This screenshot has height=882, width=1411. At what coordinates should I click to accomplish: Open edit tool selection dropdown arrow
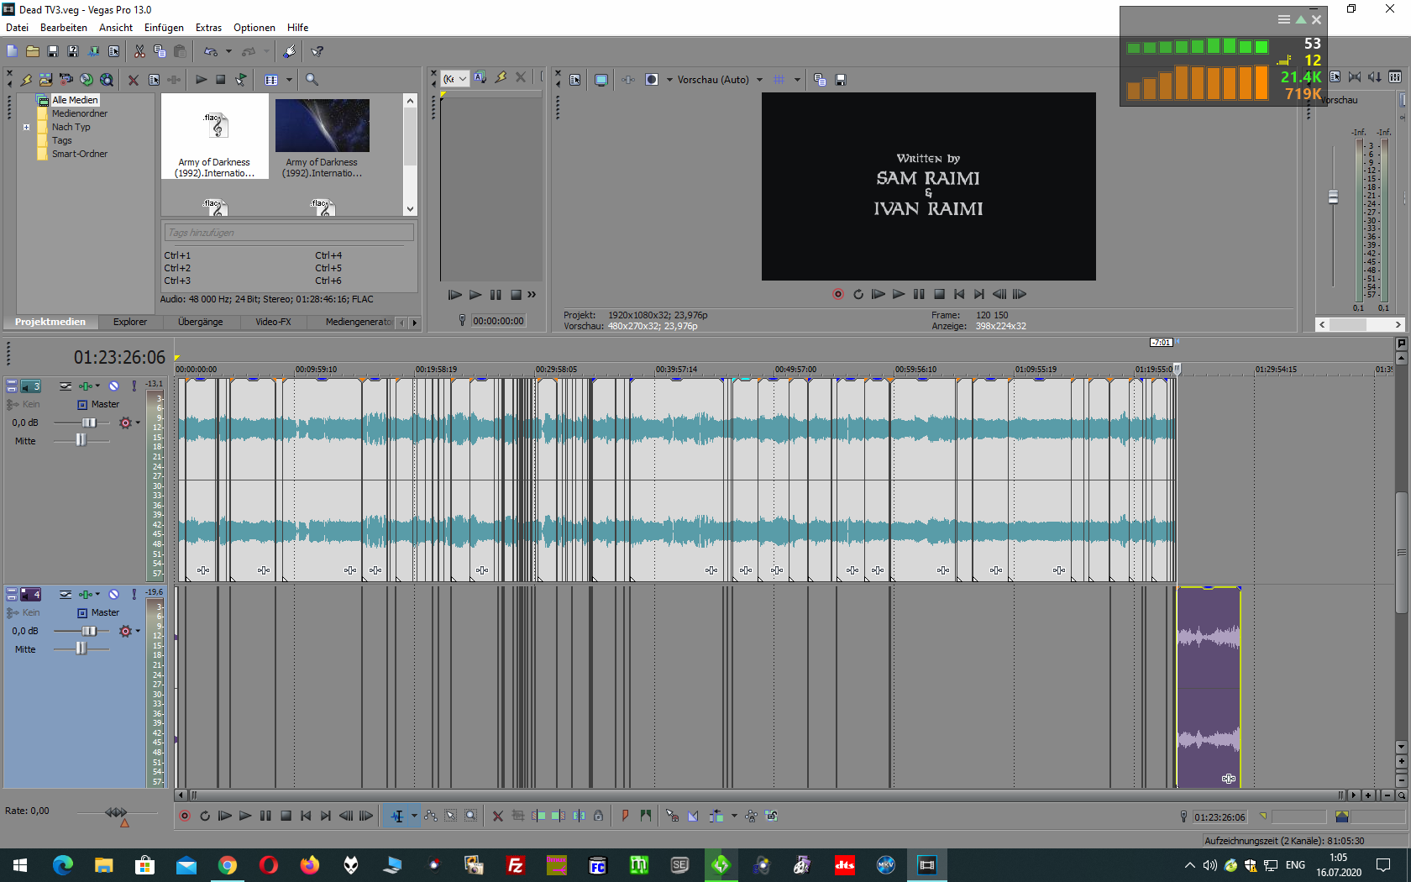(414, 816)
